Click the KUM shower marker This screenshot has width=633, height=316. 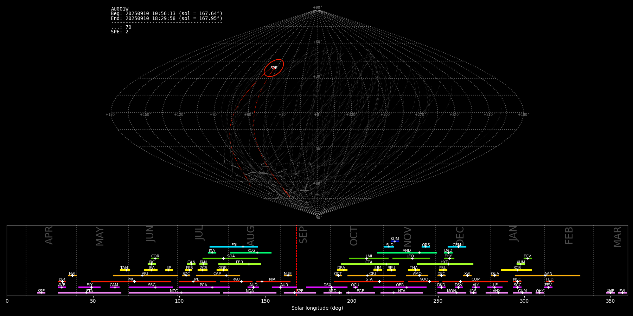pyautogui.click(x=395, y=241)
